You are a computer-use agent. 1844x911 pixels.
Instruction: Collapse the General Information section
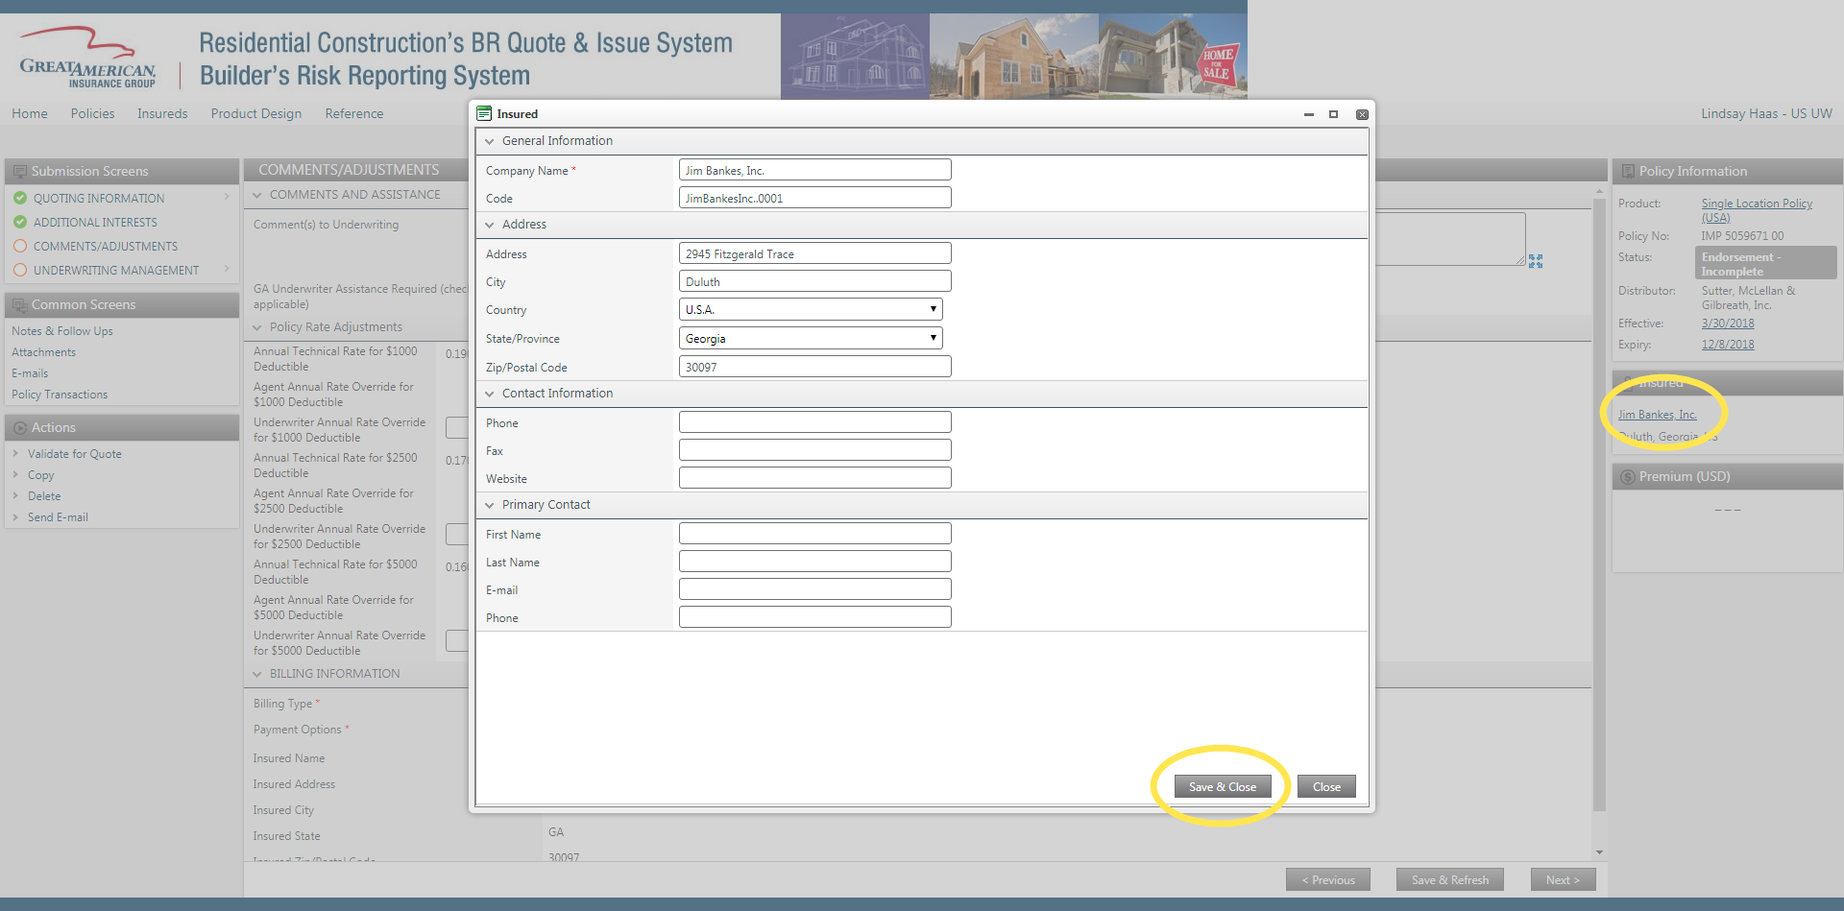point(490,141)
